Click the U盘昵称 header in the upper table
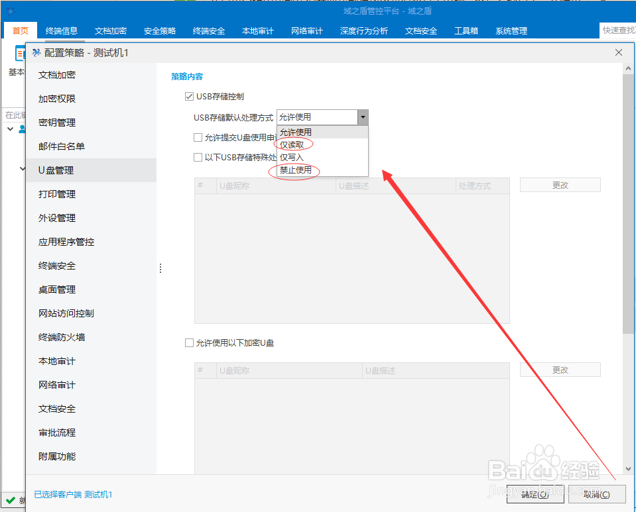This screenshot has height=512, width=636. (276, 186)
